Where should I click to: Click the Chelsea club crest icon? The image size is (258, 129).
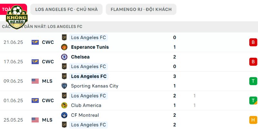(x=64, y=57)
